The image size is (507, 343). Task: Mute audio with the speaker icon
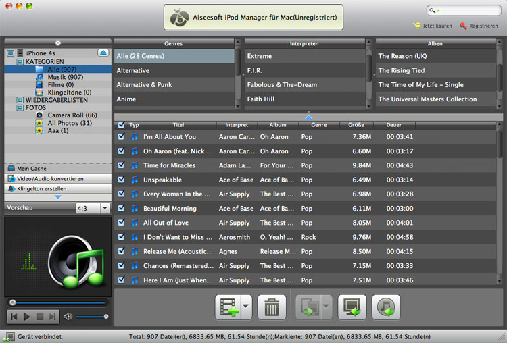click(x=68, y=317)
